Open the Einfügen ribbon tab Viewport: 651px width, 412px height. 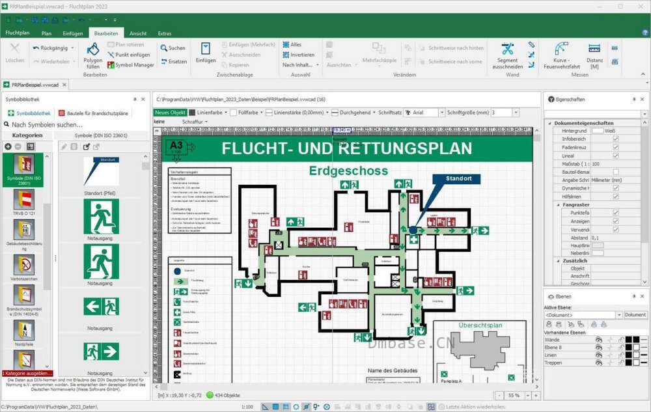73,33
